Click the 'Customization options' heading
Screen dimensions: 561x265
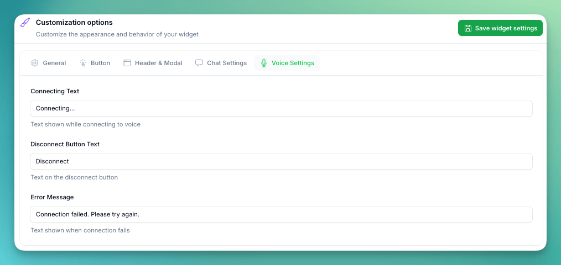point(74,23)
